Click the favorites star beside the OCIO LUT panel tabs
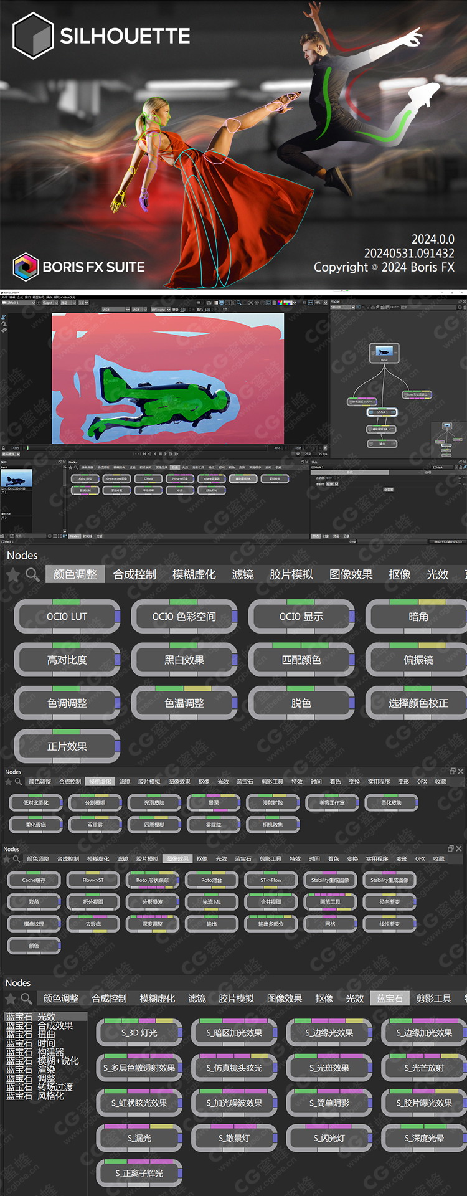The image size is (467, 1196). pos(12,574)
